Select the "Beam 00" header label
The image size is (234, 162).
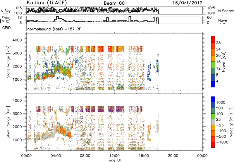click(x=114, y=3)
